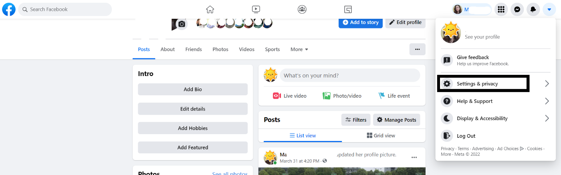This screenshot has width=561, height=175.
Task: Open the Watch video icon
Action: [256, 9]
